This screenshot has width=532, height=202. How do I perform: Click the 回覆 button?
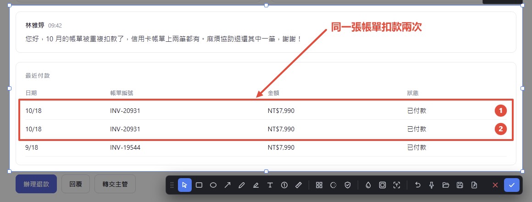click(x=76, y=184)
